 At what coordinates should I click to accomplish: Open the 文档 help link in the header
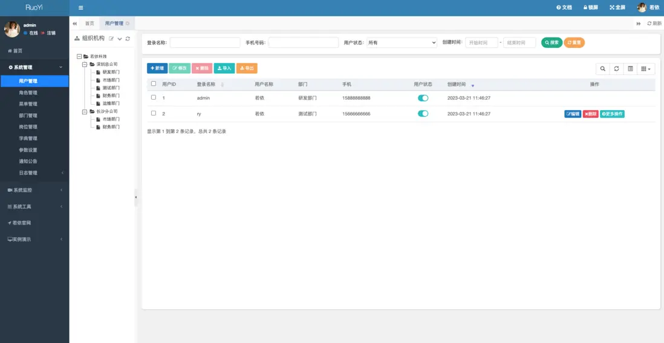[x=564, y=8]
